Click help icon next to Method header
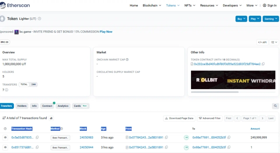 62,129
